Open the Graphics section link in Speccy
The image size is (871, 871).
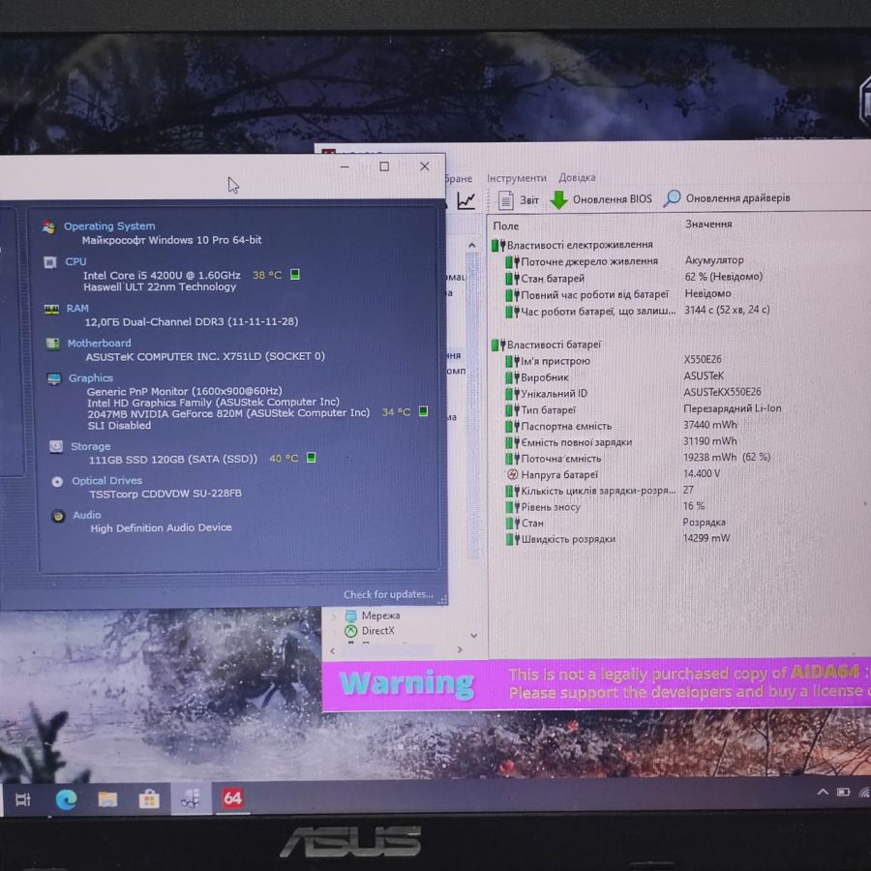pos(91,378)
